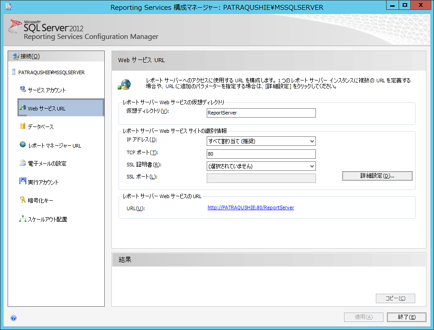Screen dimensions: 434x330
Task: Click the スケールアウト配置 network icon
Action: point(23,219)
